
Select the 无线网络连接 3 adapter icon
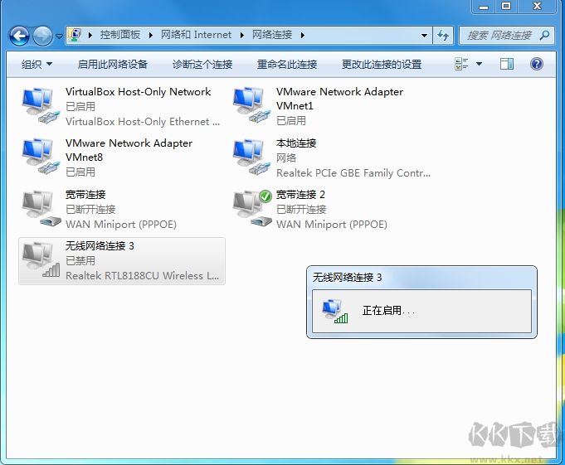click(41, 260)
